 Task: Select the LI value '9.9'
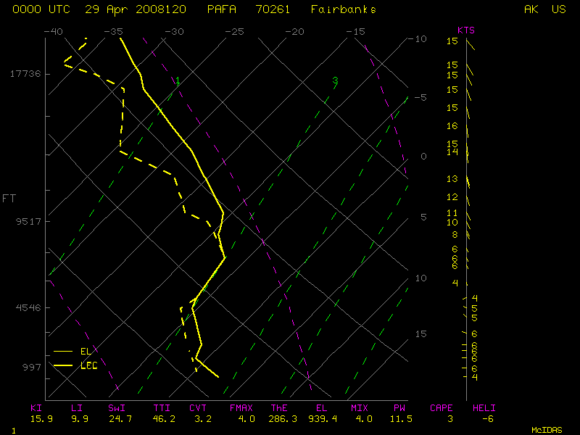[x=80, y=419]
